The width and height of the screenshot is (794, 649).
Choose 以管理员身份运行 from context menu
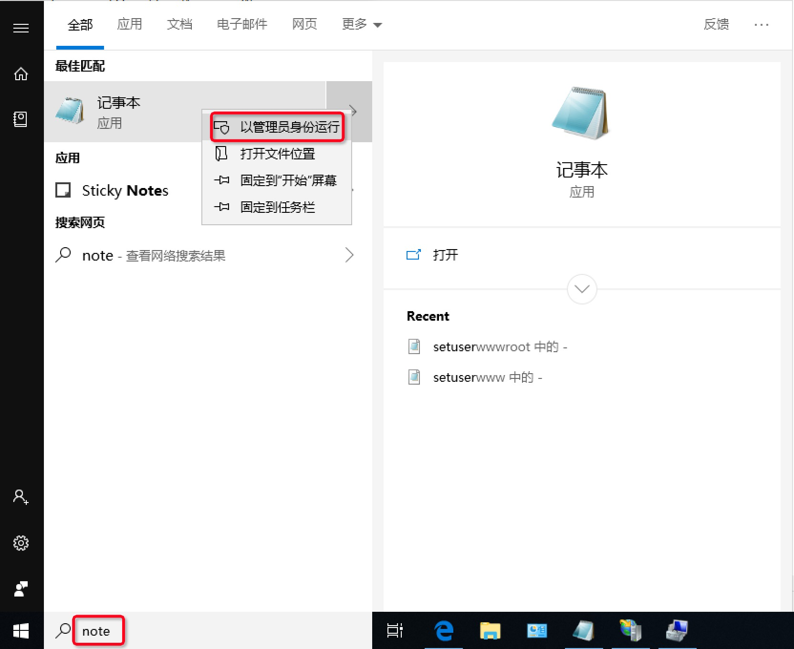(x=277, y=127)
